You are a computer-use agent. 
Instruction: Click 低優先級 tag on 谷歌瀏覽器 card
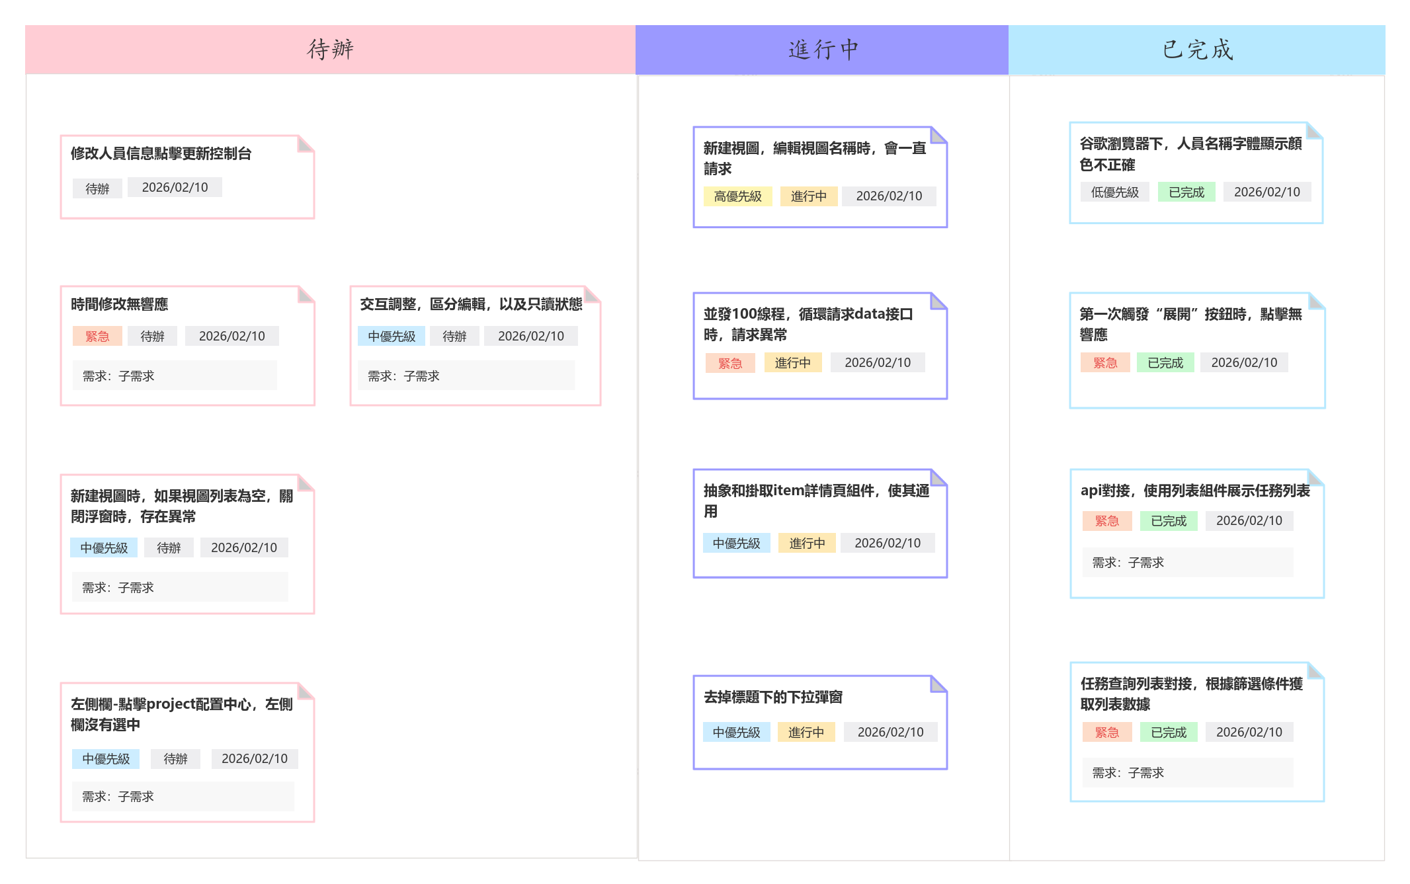click(1114, 192)
